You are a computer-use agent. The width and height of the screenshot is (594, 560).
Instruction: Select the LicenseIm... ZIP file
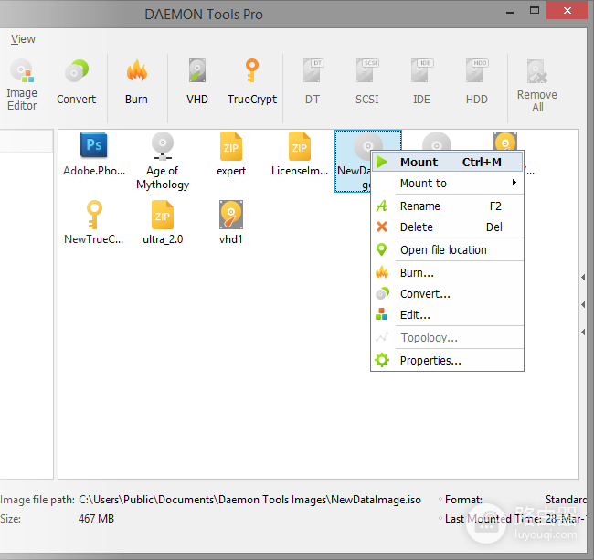coord(300,154)
